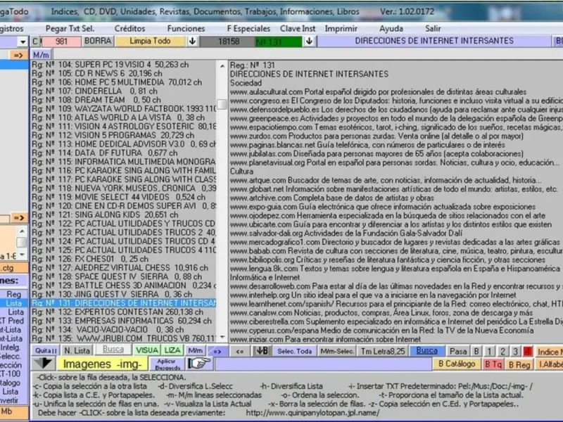Open the Clave Inst menu

coord(298,28)
